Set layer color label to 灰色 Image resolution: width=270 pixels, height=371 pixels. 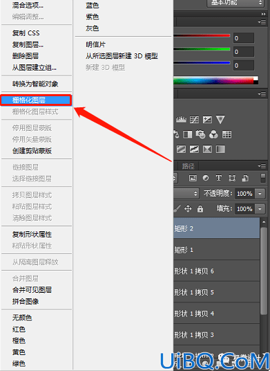[x=93, y=28]
